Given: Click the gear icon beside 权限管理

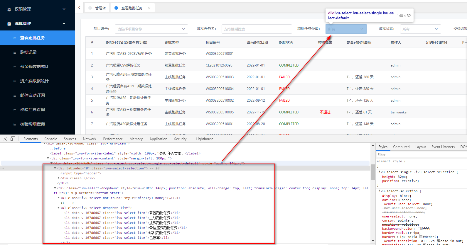Looking at the screenshot, I should [x=9, y=9].
